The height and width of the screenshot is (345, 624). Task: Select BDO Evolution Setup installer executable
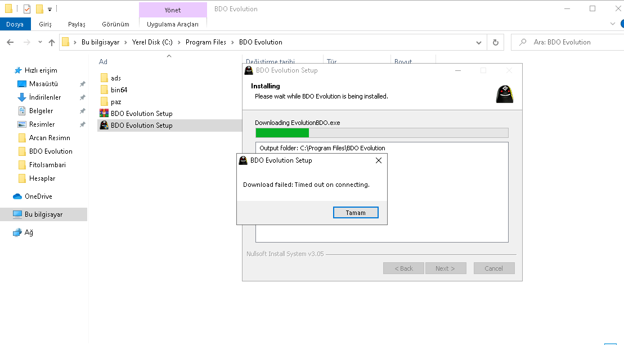(x=136, y=126)
